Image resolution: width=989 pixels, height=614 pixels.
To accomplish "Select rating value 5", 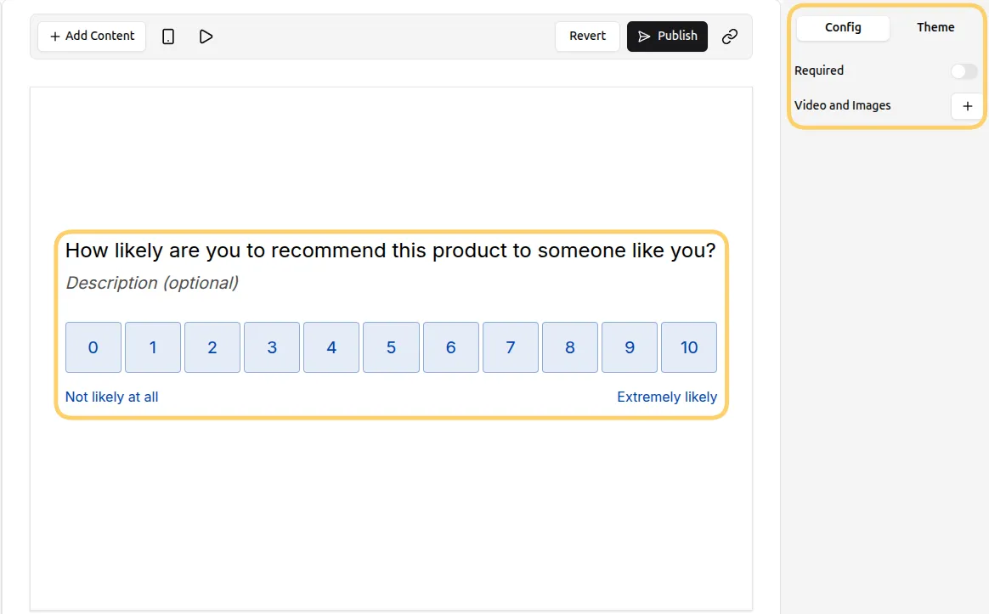I will (391, 347).
